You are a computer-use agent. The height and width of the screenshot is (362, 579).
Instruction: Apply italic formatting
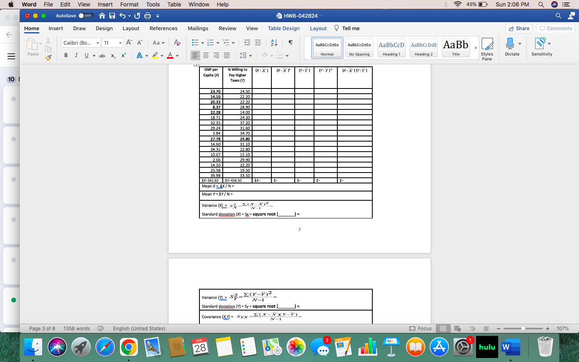coord(76,56)
